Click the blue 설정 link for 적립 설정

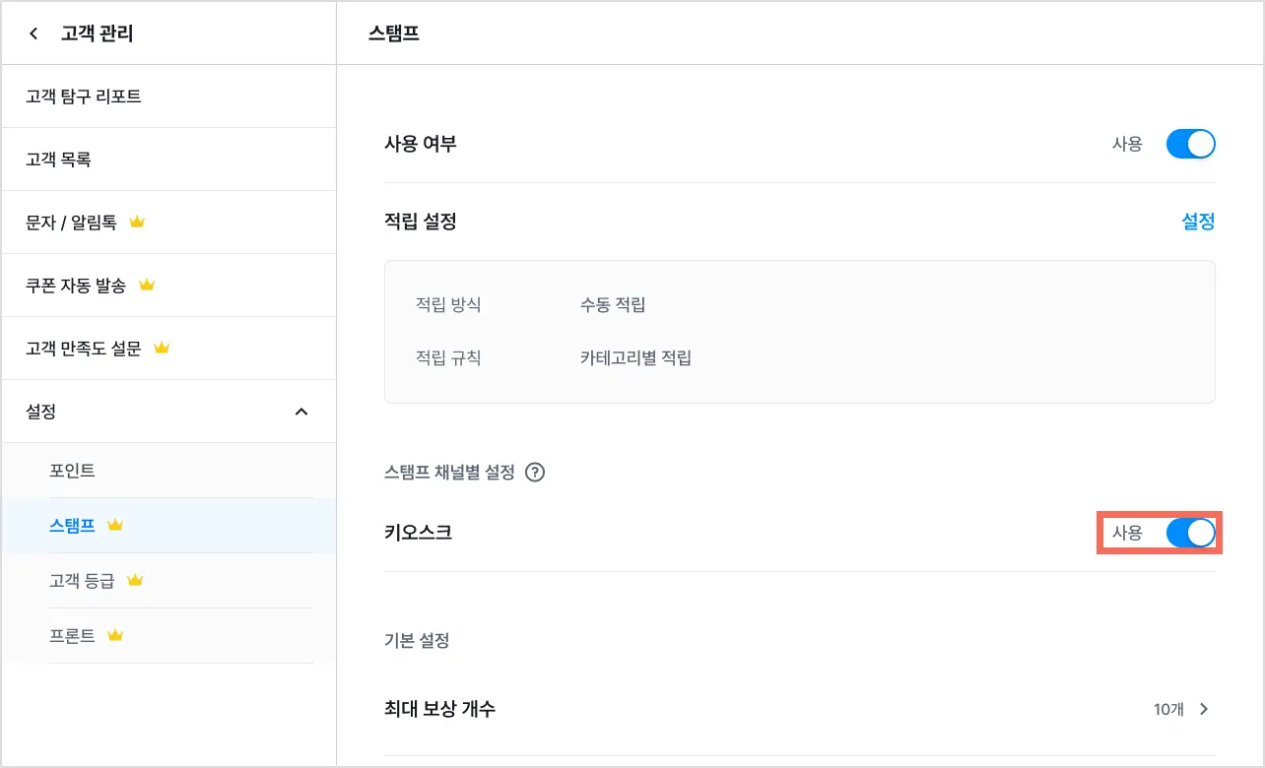click(1198, 222)
